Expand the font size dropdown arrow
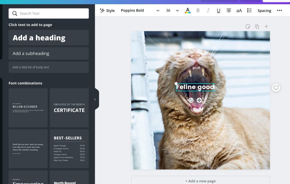This screenshot has height=184, width=290. (177, 10)
